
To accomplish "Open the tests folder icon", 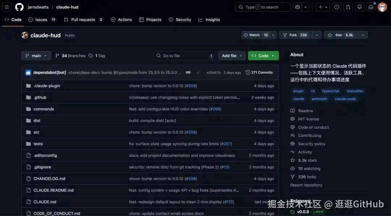I will [29, 144].
